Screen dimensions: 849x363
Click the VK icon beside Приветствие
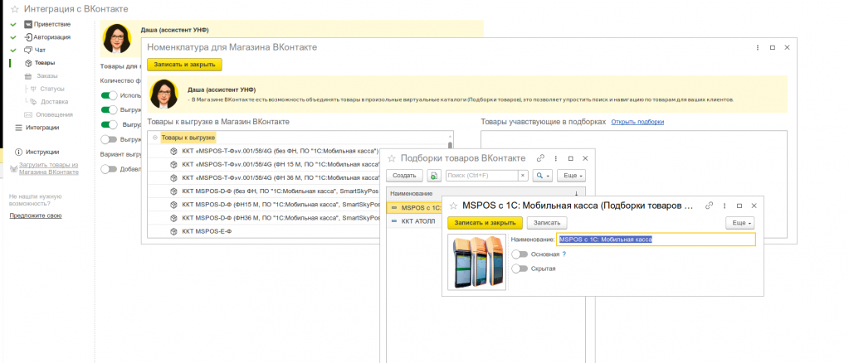(x=28, y=24)
